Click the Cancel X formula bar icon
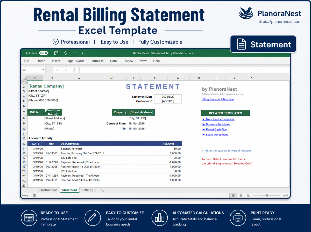Screen dimensions: 311x232 (57, 70)
